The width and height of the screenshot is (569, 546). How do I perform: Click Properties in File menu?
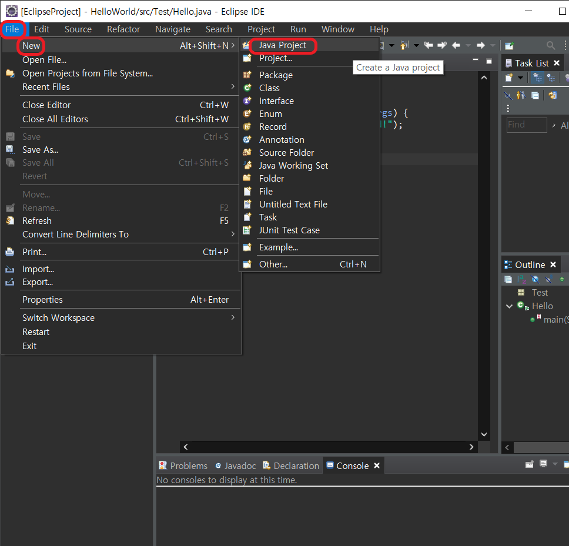[x=121, y=300]
